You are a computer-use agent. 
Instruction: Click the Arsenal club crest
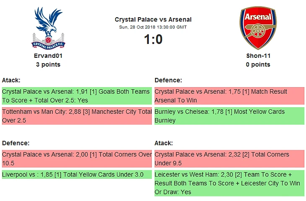258,28
